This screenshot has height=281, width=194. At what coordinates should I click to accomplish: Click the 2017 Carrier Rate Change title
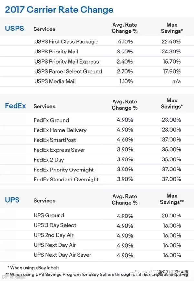point(59,10)
